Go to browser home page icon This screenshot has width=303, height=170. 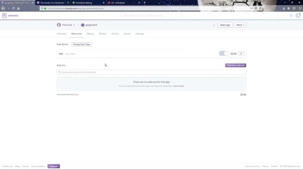[18, 8]
